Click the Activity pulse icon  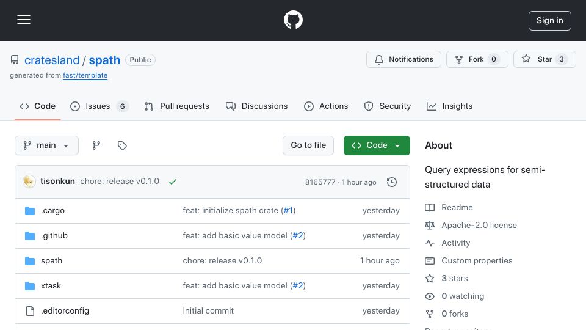[x=430, y=243]
